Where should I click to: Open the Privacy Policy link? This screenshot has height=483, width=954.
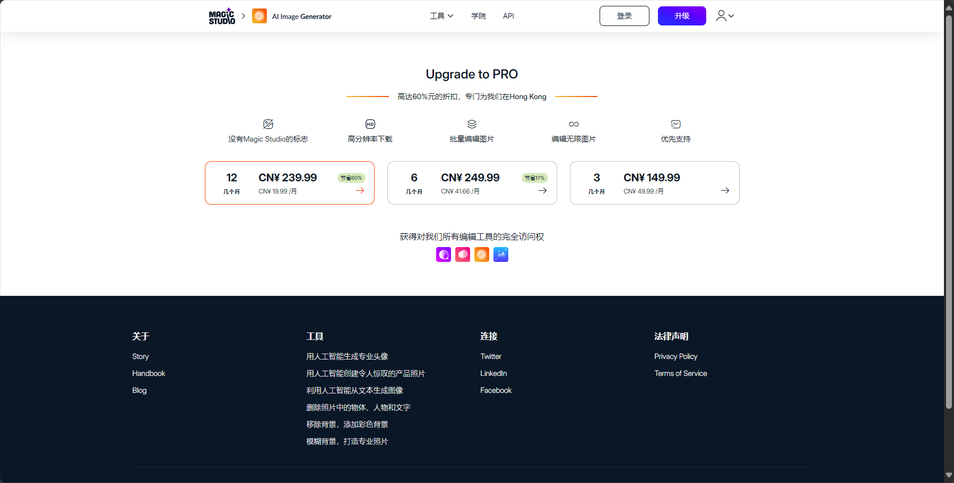point(676,356)
